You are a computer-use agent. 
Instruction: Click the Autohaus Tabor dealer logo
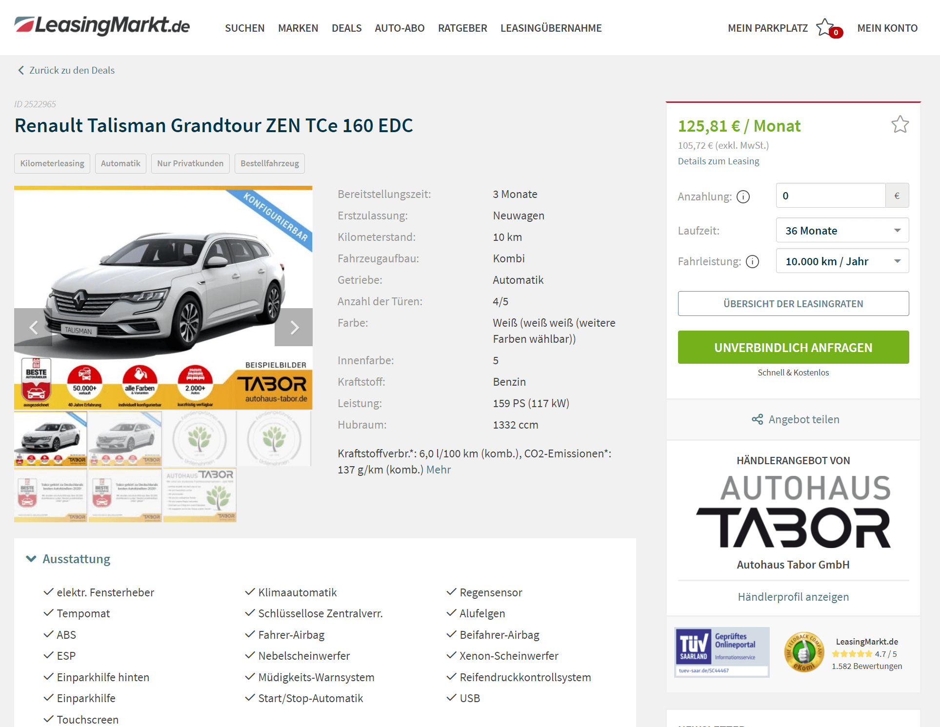pyautogui.click(x=793, y=512)
